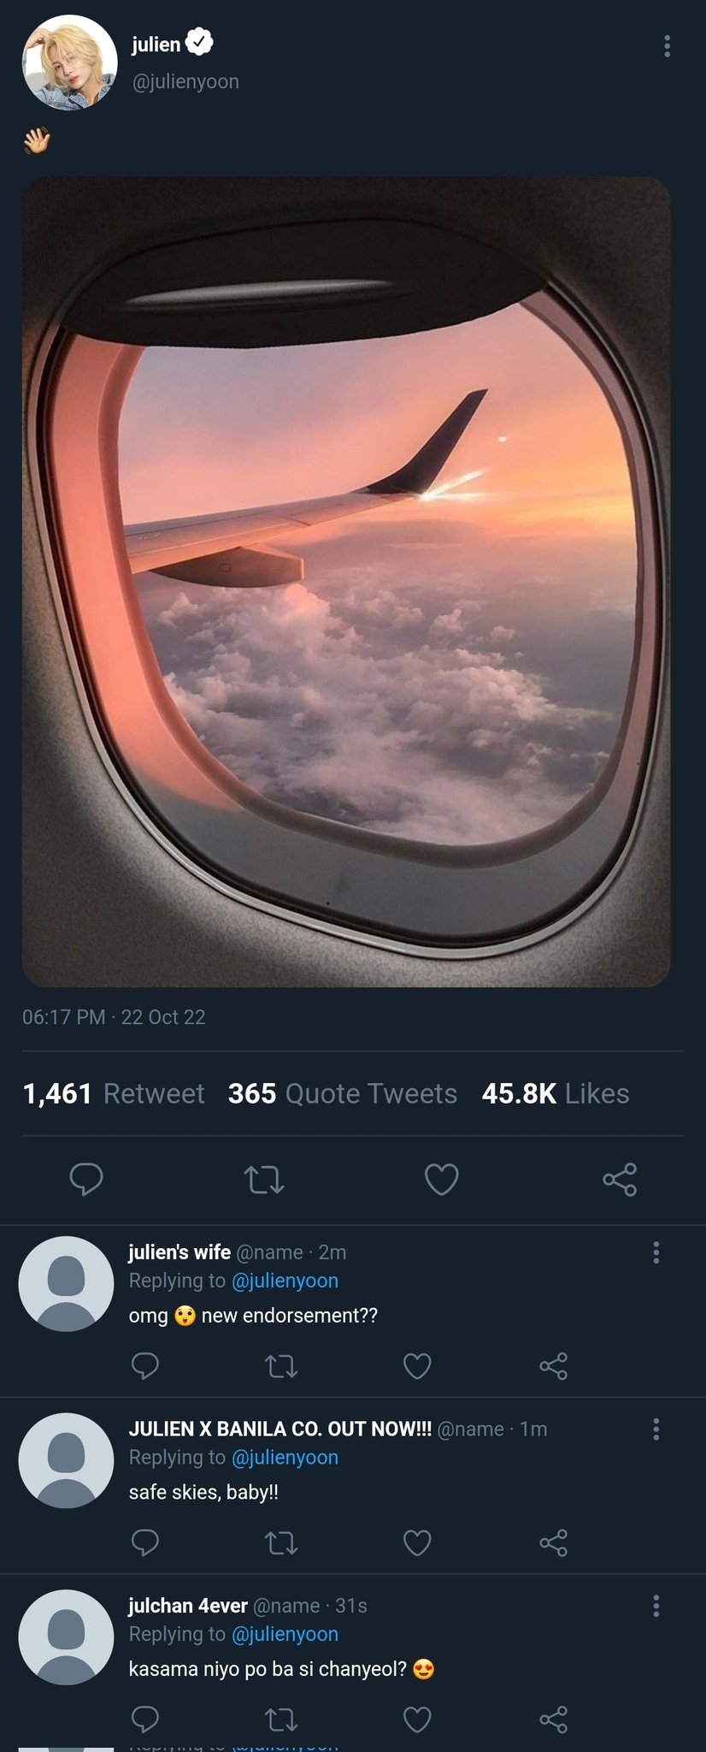Retweet julchan 4ever's reply
The width and height of the screenshot is (706, 1752).
(281, 1719)
